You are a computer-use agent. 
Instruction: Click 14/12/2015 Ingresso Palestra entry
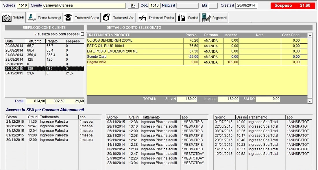point(53,131)
